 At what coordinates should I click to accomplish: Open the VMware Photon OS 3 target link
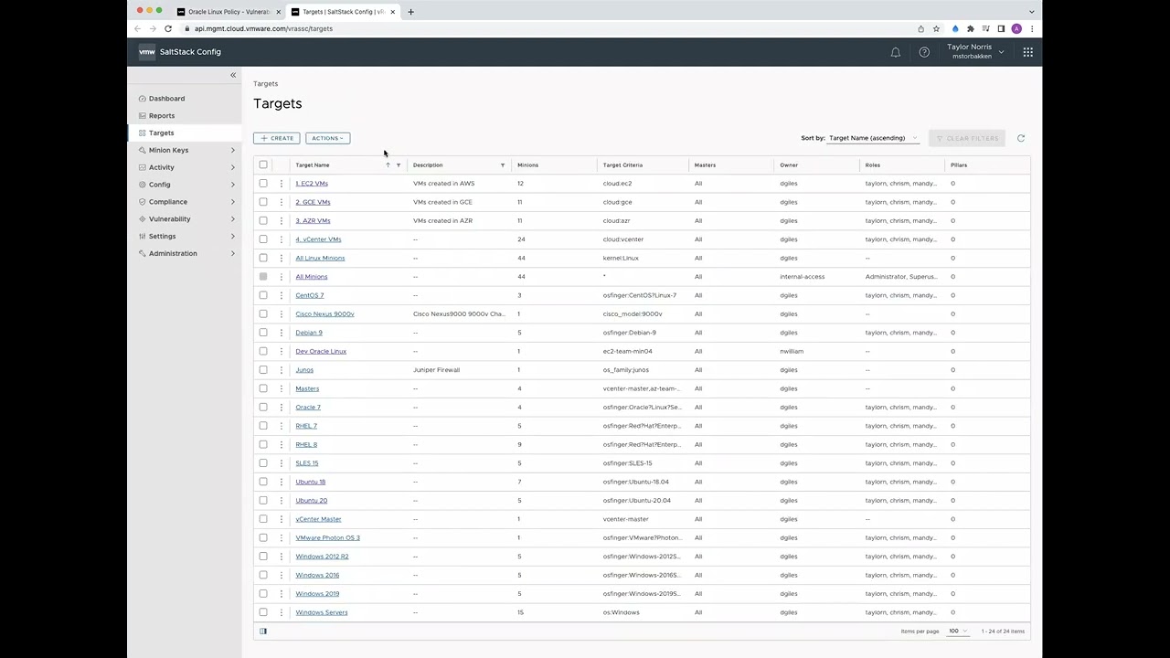click(x=327, y=537)
